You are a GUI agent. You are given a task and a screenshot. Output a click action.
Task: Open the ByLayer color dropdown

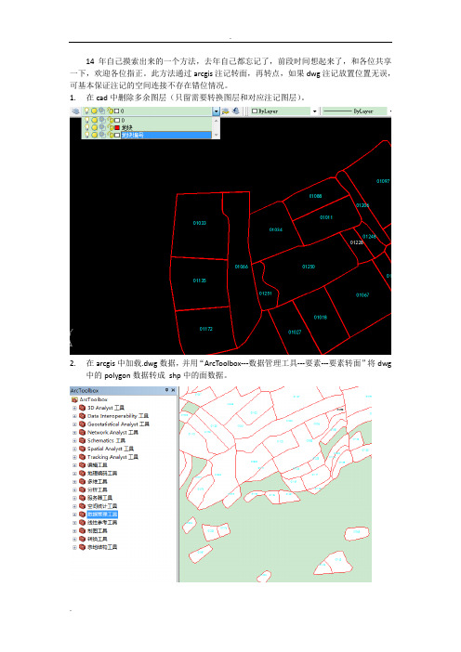tap(314, 111)
